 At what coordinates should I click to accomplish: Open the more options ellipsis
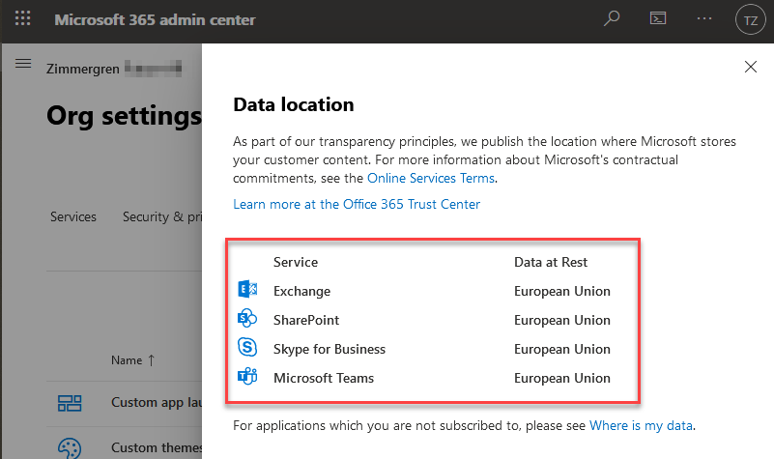click(x=703, y=18)
